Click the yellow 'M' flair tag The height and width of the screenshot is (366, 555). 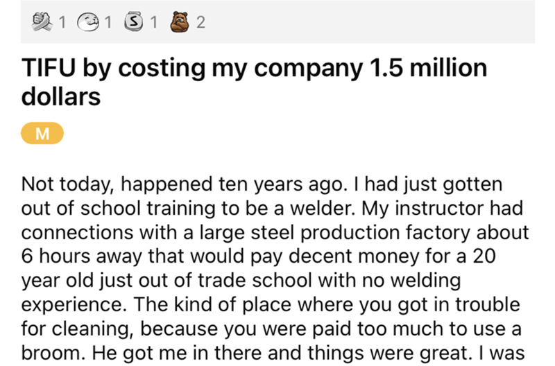click(x=43, y=133)
